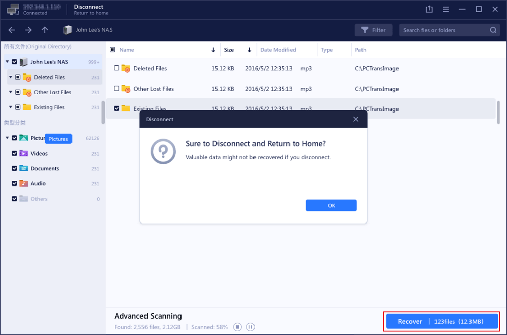Go up one directory level

[45, 30]
